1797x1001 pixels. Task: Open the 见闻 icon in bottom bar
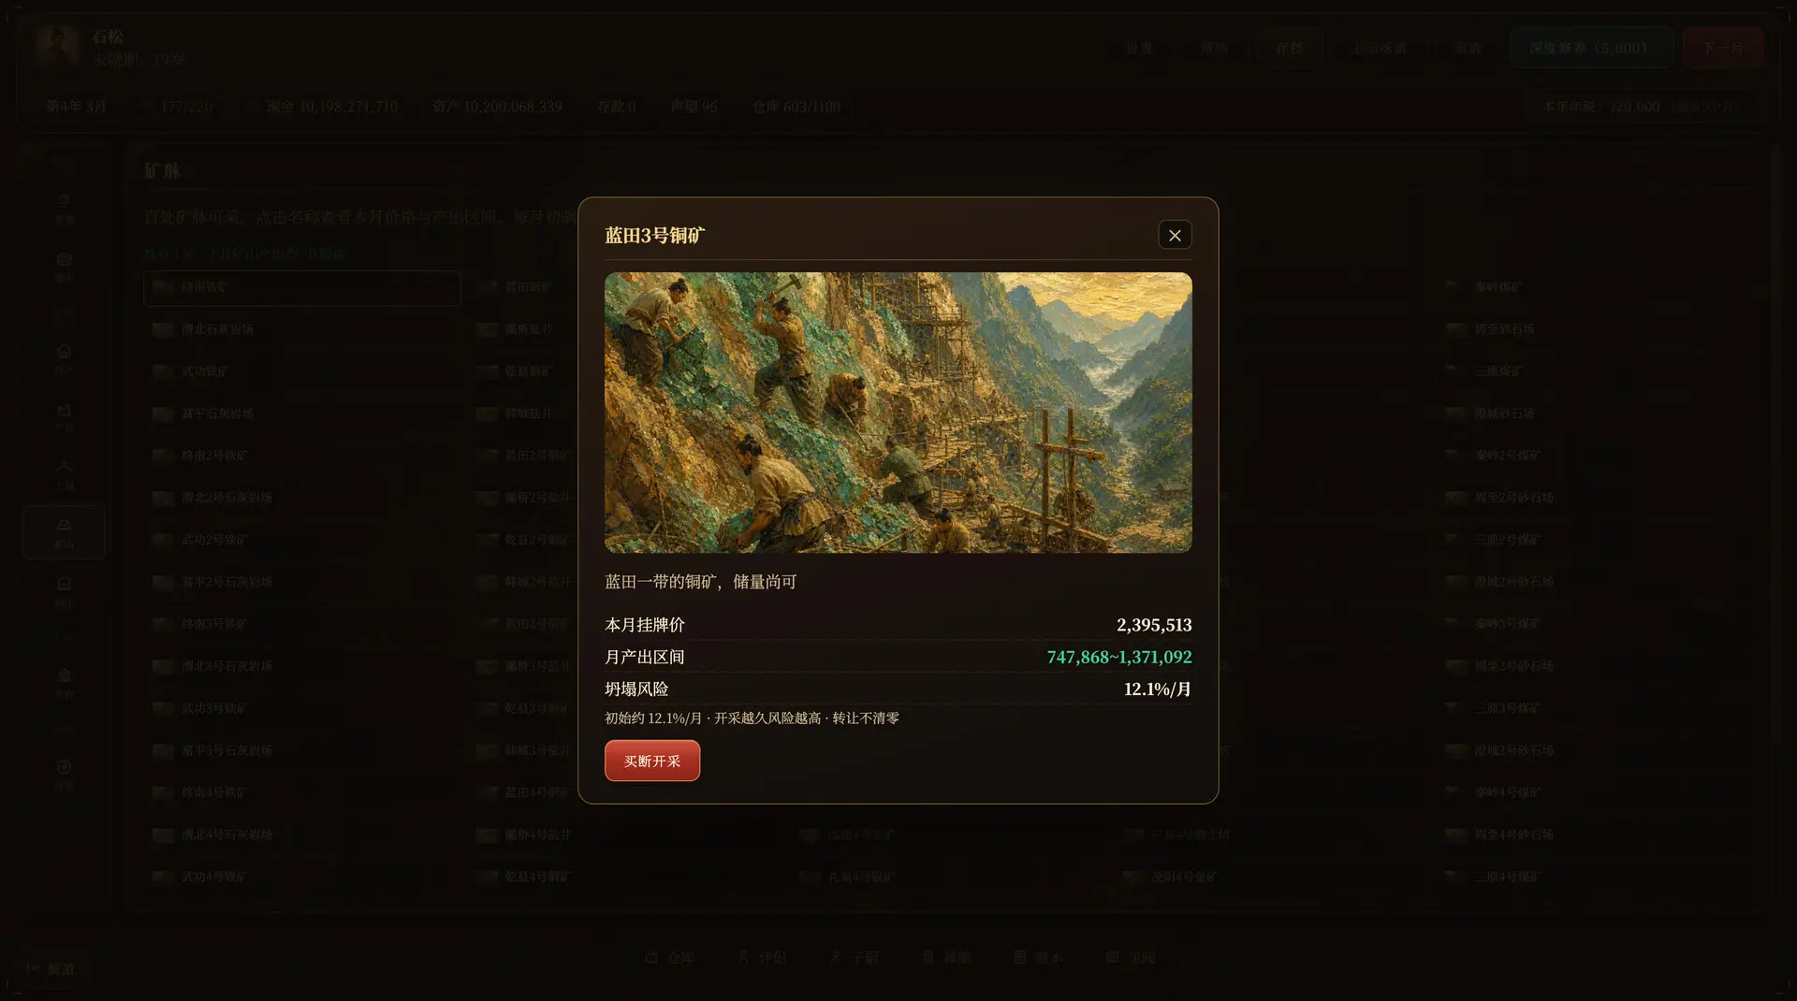[1131, 957]
